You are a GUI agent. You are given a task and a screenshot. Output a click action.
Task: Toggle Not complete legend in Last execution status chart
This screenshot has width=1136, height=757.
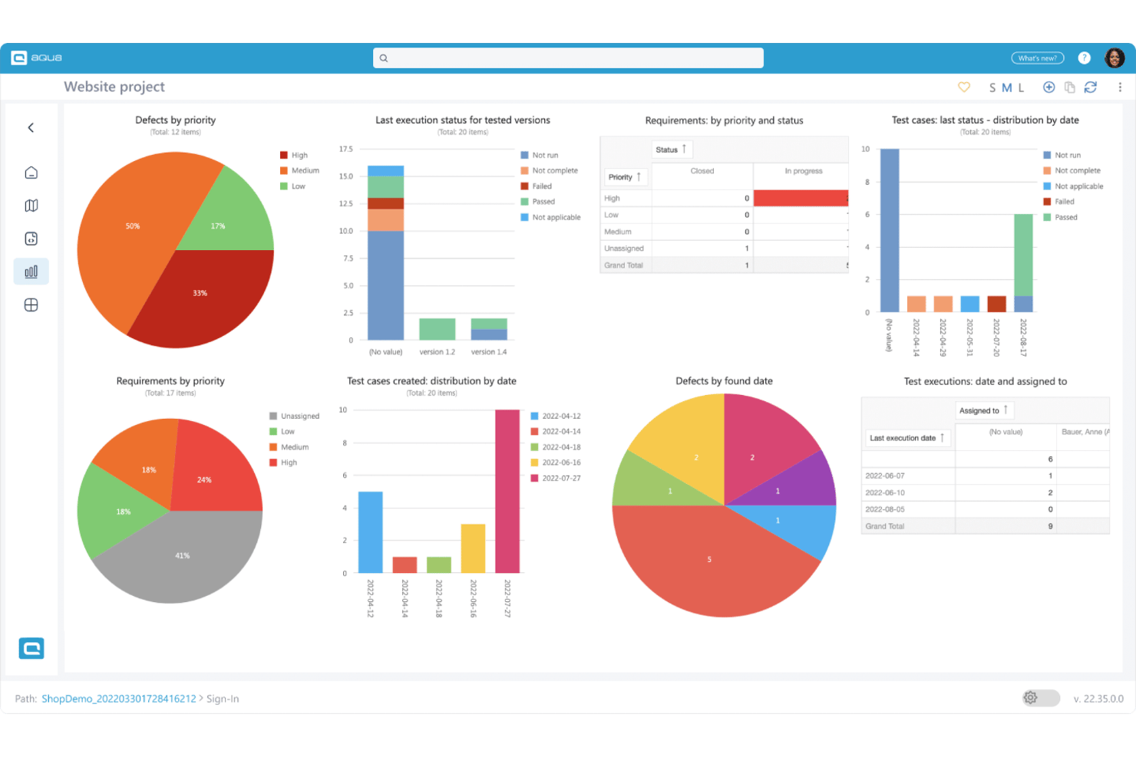tap(550, 170)
